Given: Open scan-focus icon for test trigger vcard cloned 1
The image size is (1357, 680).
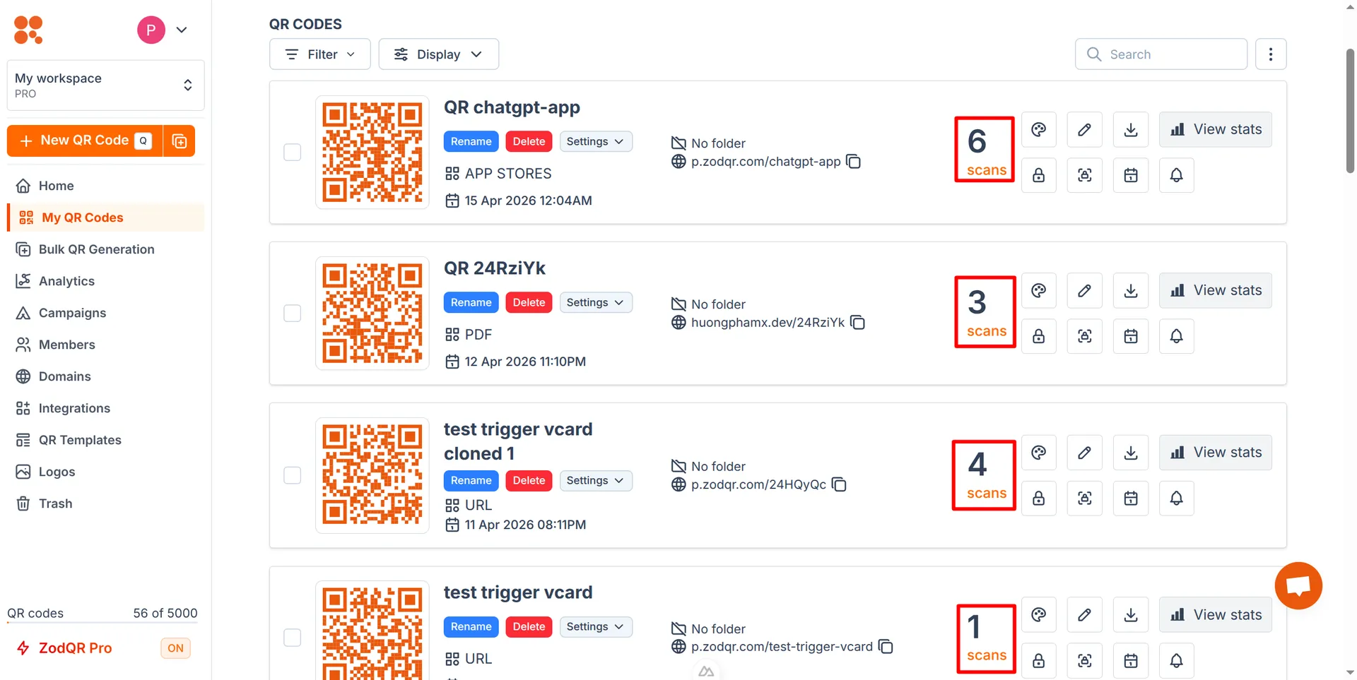Looking at the screenshot, I should (1084, 498).
